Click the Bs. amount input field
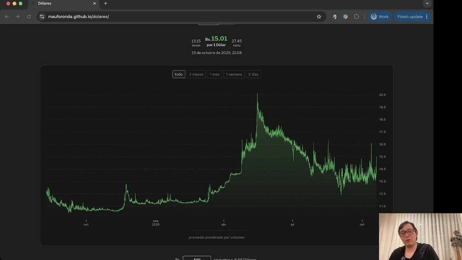The image size is (462, 260). (x=197, y=258)
